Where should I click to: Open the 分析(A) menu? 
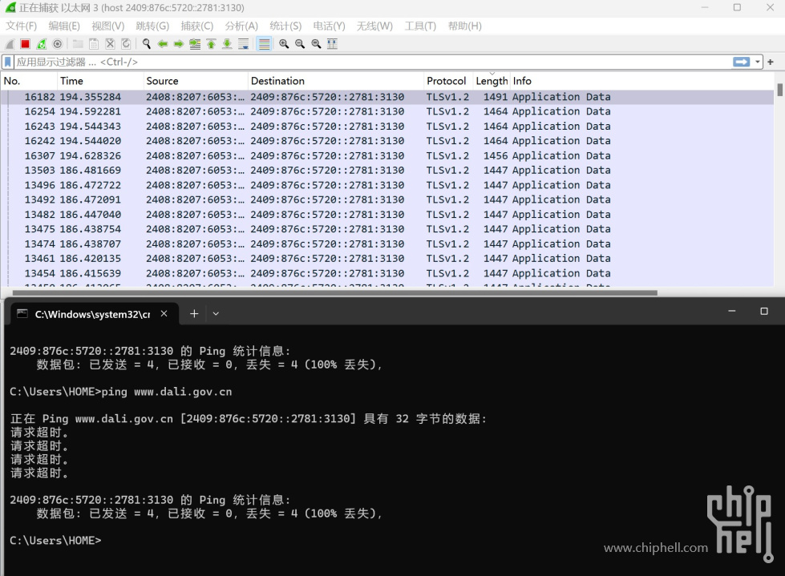coord(242,26)
